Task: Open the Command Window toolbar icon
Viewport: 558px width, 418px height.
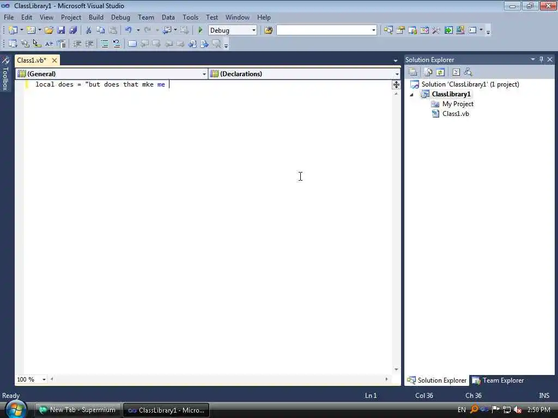Action: tap(472, 30)
